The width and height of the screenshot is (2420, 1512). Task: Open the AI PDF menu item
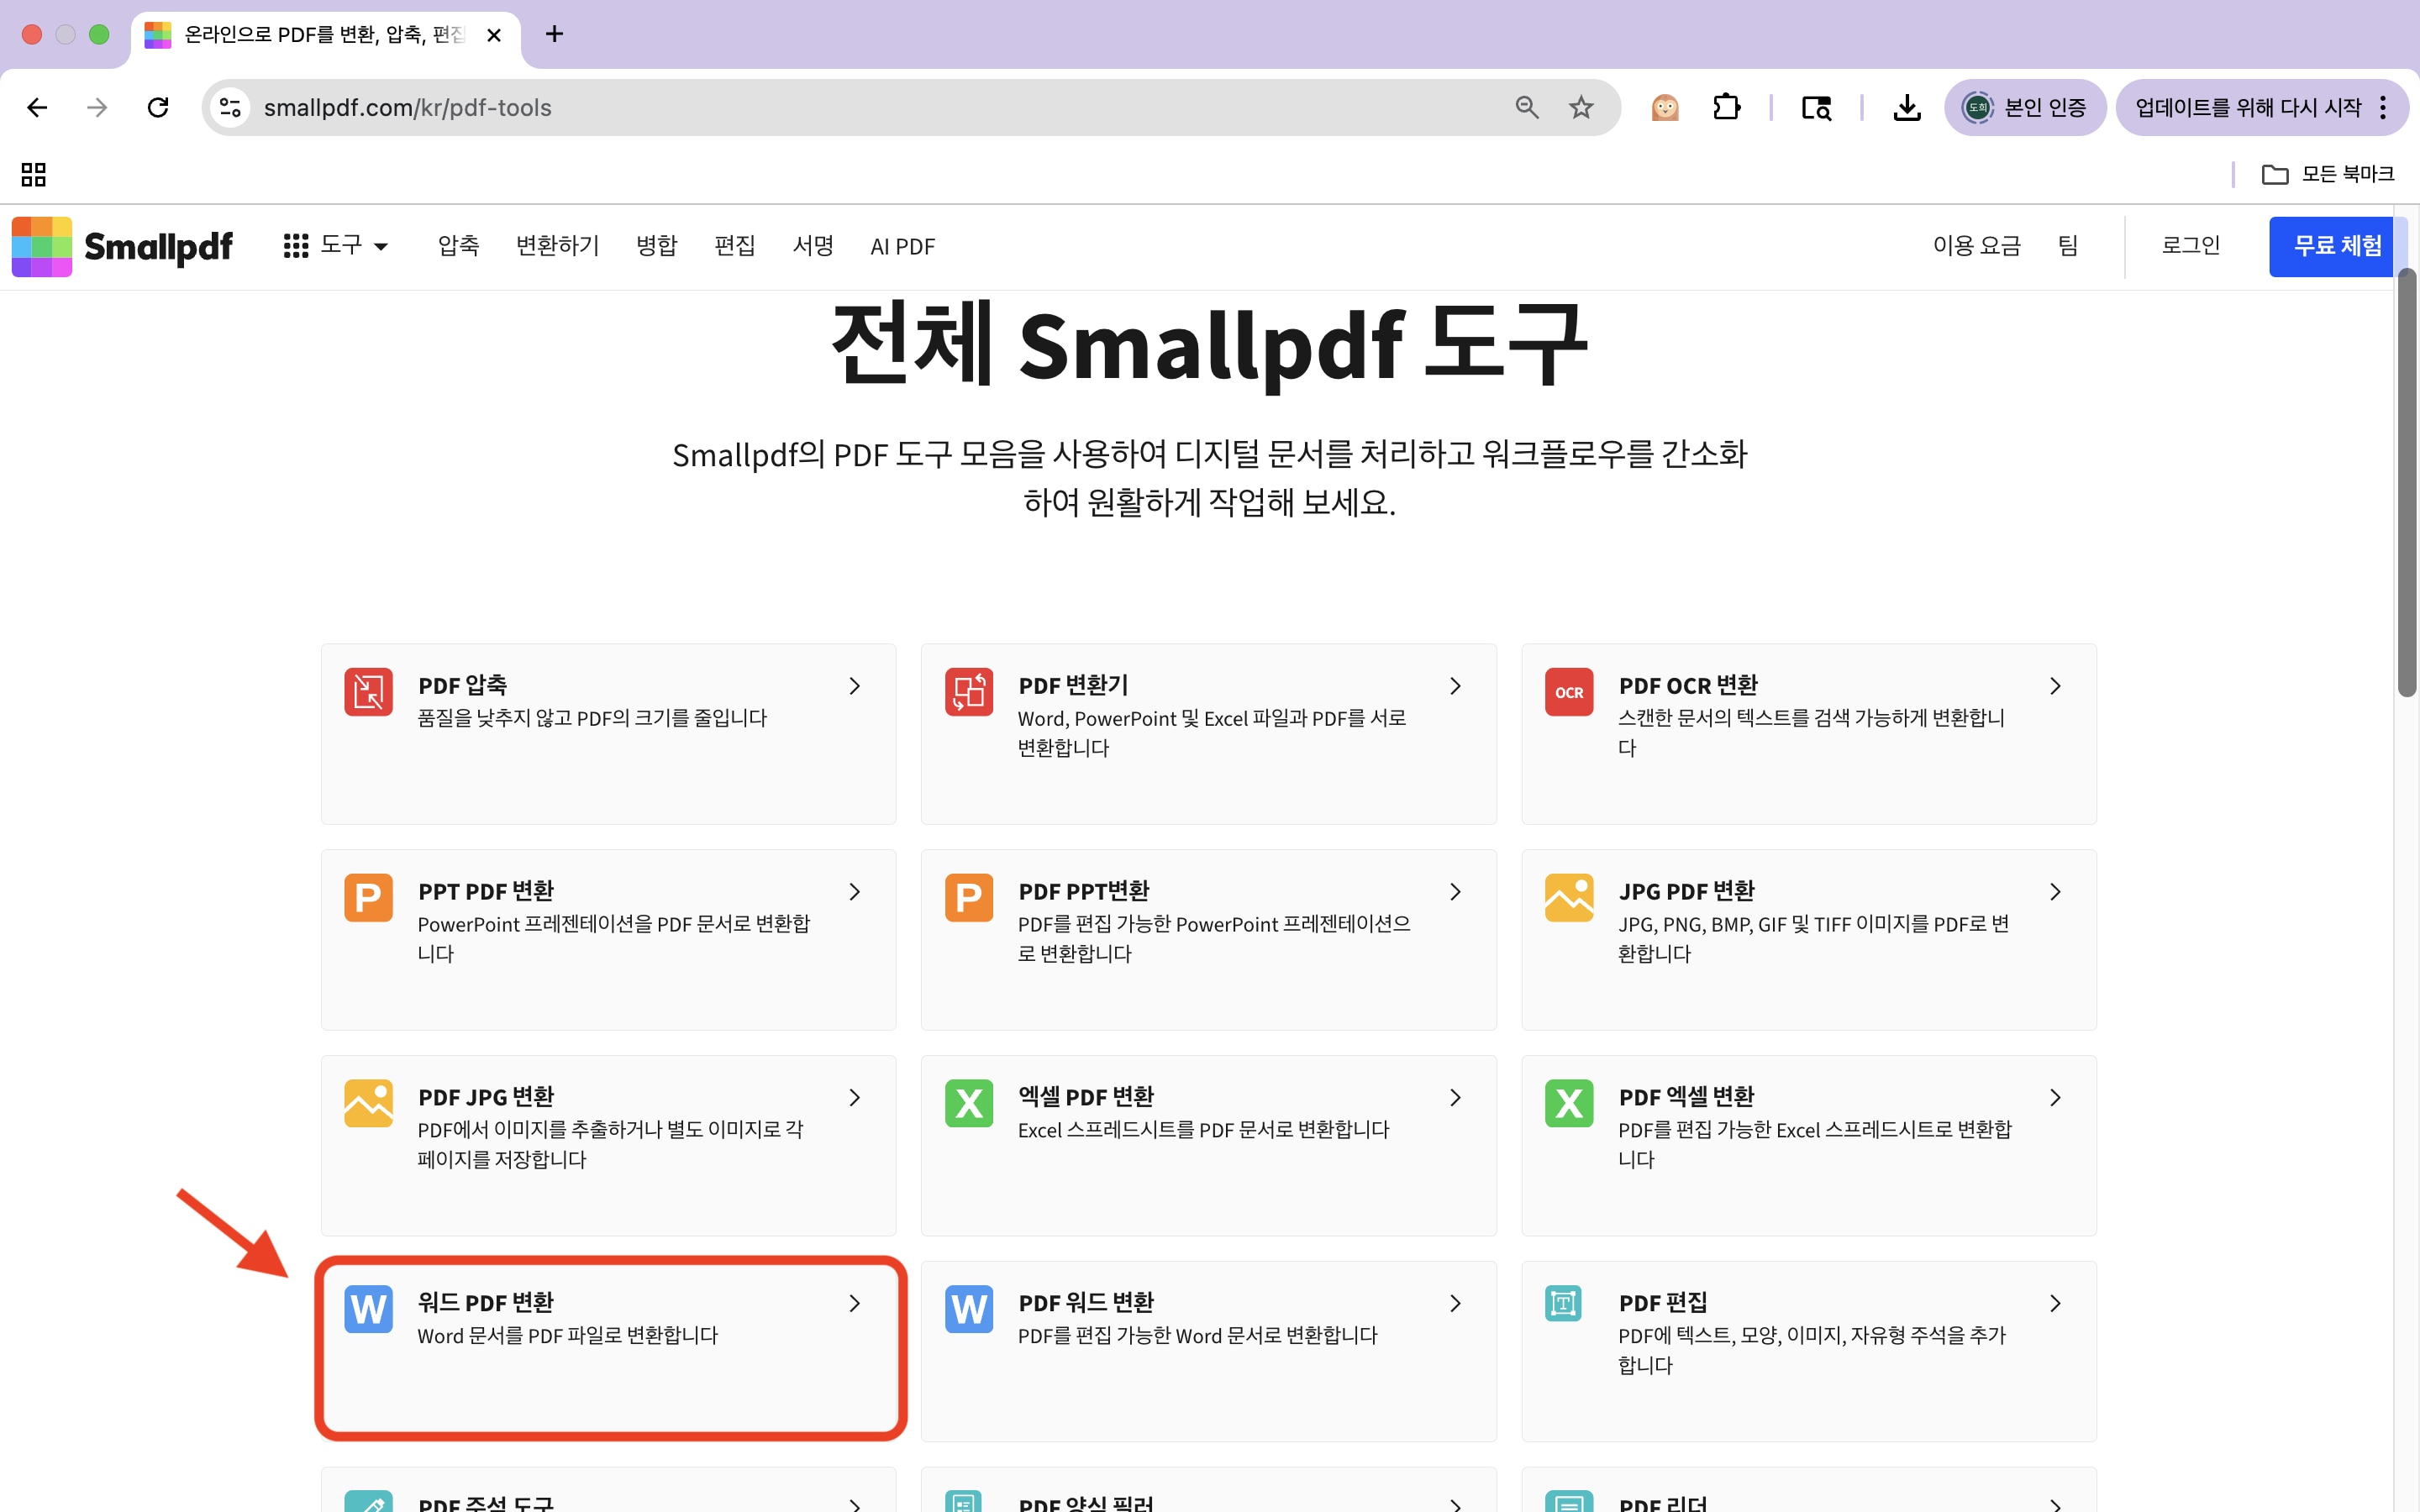click(902, 246)
